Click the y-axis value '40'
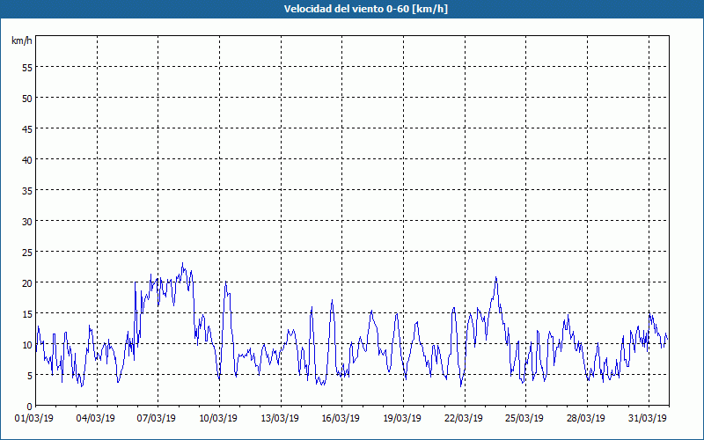 pyautogui.click(x=27, y=160)
